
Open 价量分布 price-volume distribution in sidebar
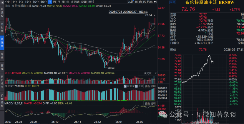click(x=2, y=99)
